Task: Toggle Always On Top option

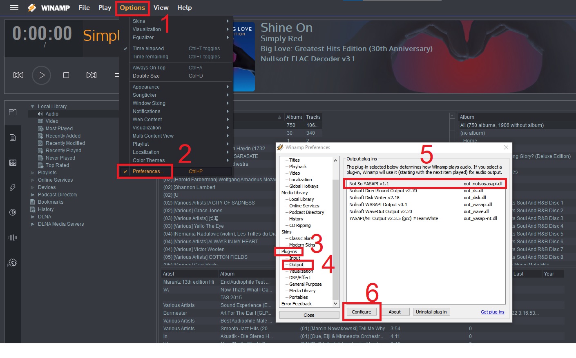Action: 176,68
